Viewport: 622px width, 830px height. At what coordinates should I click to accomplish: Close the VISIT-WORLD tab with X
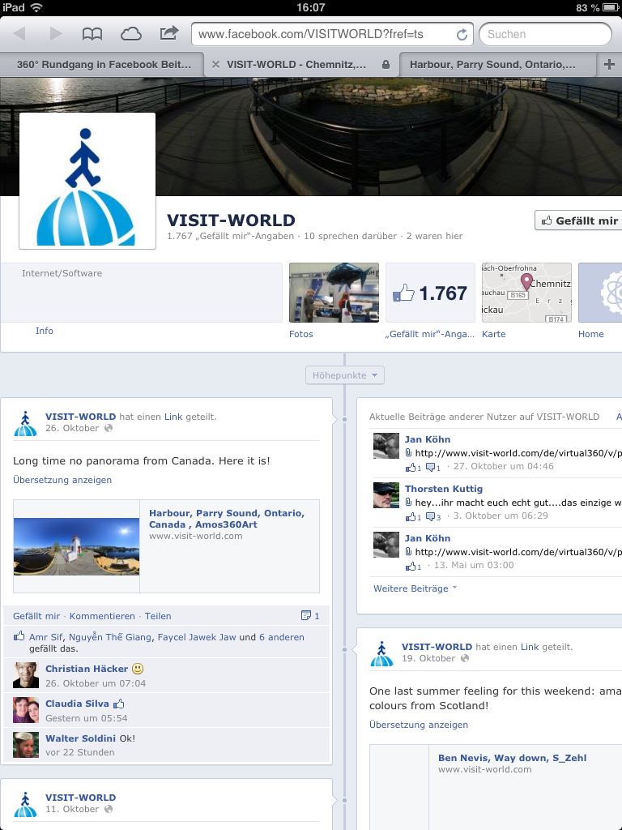215,64
